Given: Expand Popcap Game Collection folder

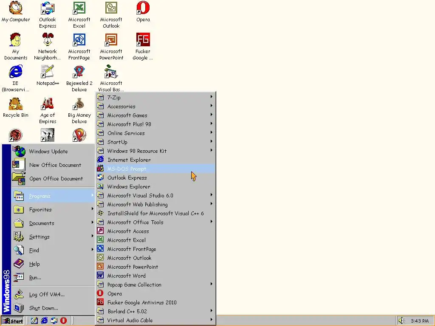Looking at the screenshot, I should coord(155,285).
